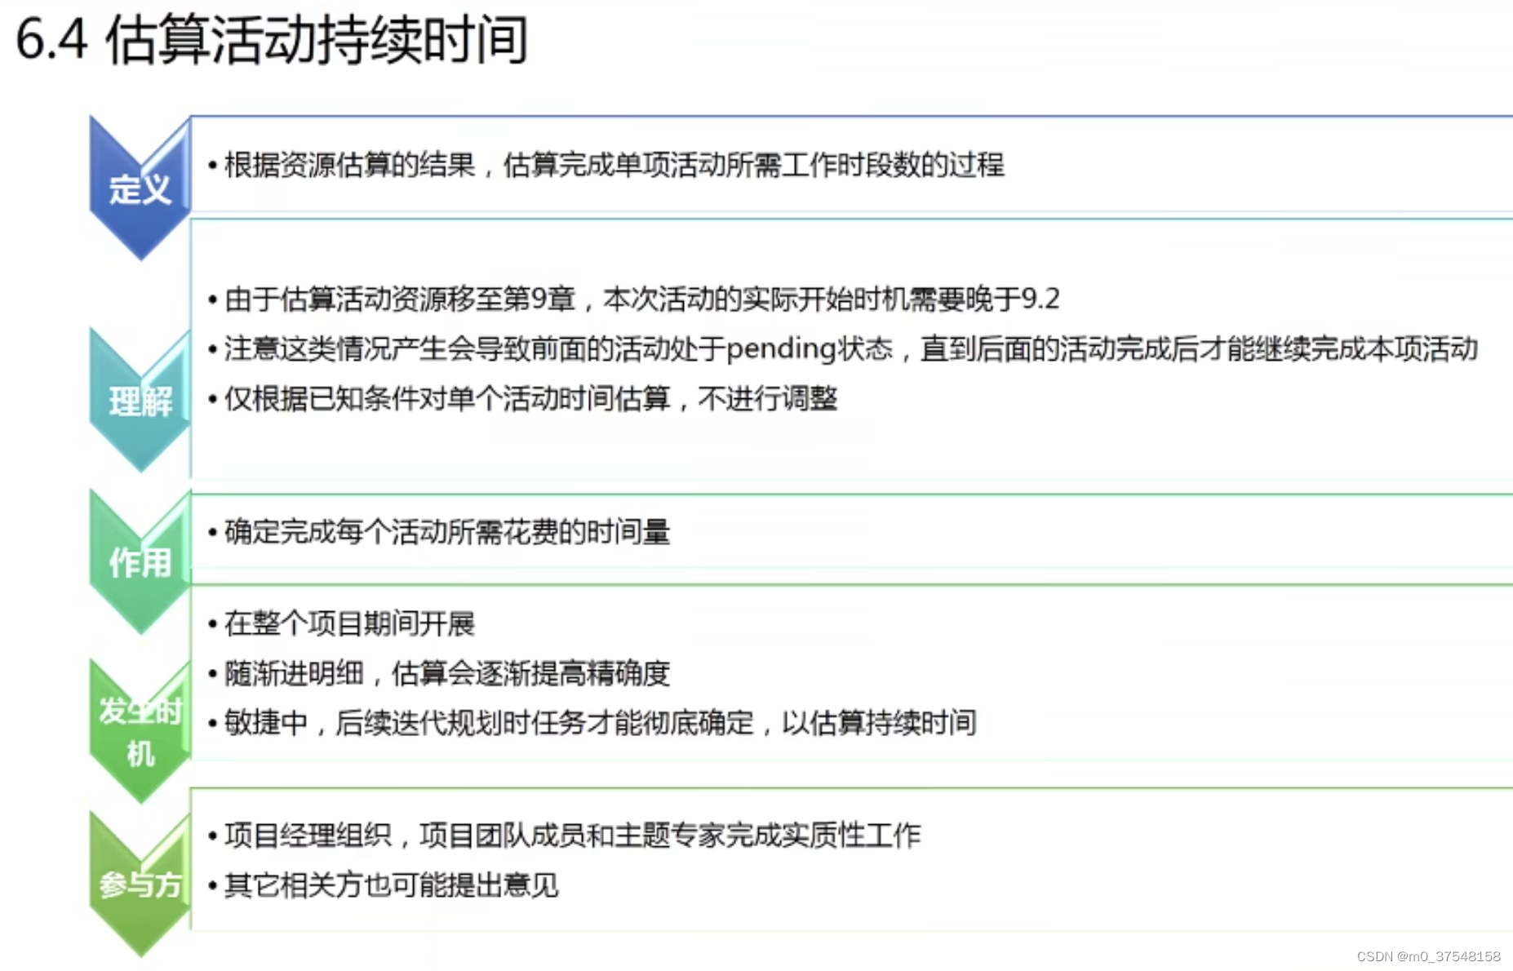Viewport: 1513px width, 971px height.
Task: Click the line 由于估算活动资源移至第9章
Action: 634,299
